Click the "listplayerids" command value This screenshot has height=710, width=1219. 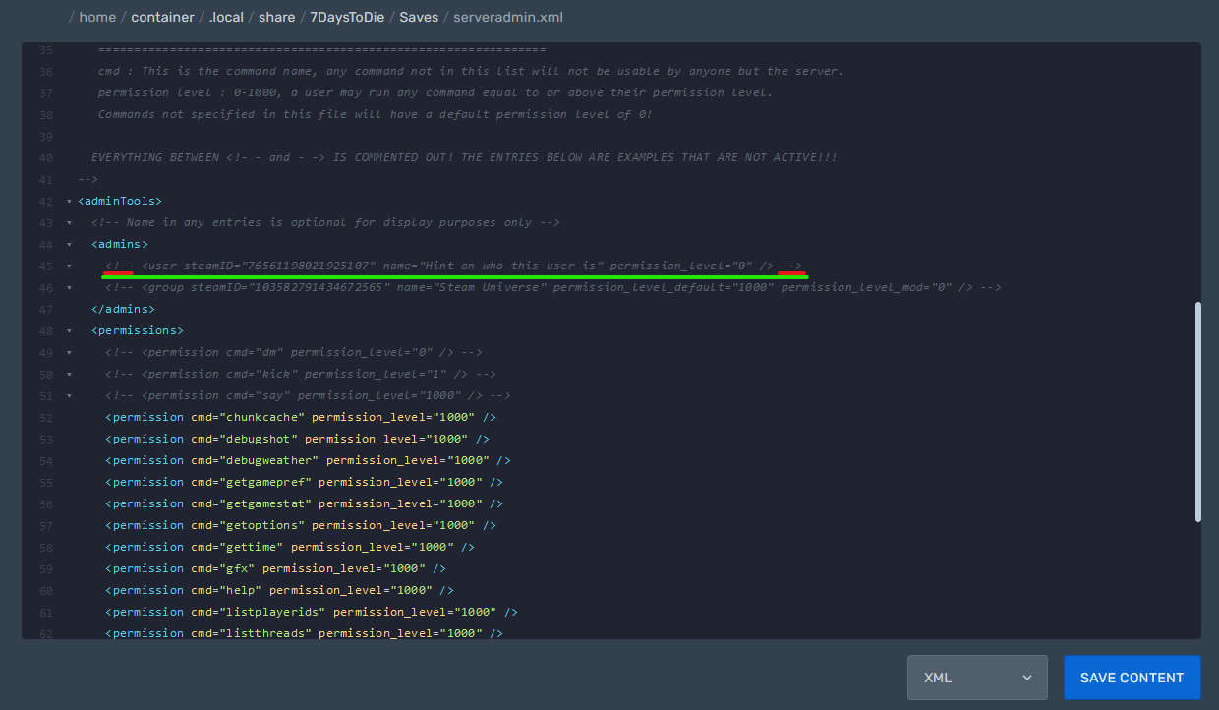point(272,612)
